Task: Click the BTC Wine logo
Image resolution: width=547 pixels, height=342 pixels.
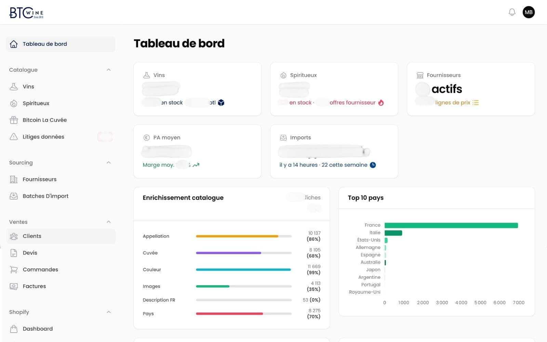Action: [x=26, y=13]
